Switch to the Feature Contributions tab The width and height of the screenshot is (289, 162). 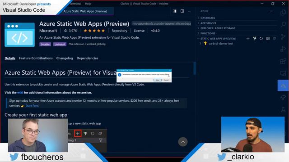36,58
